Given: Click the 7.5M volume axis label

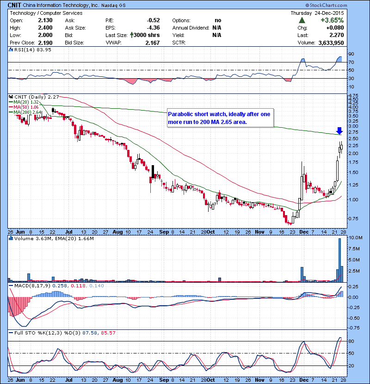Looking at the screenshot, I should tap(354, 248).
